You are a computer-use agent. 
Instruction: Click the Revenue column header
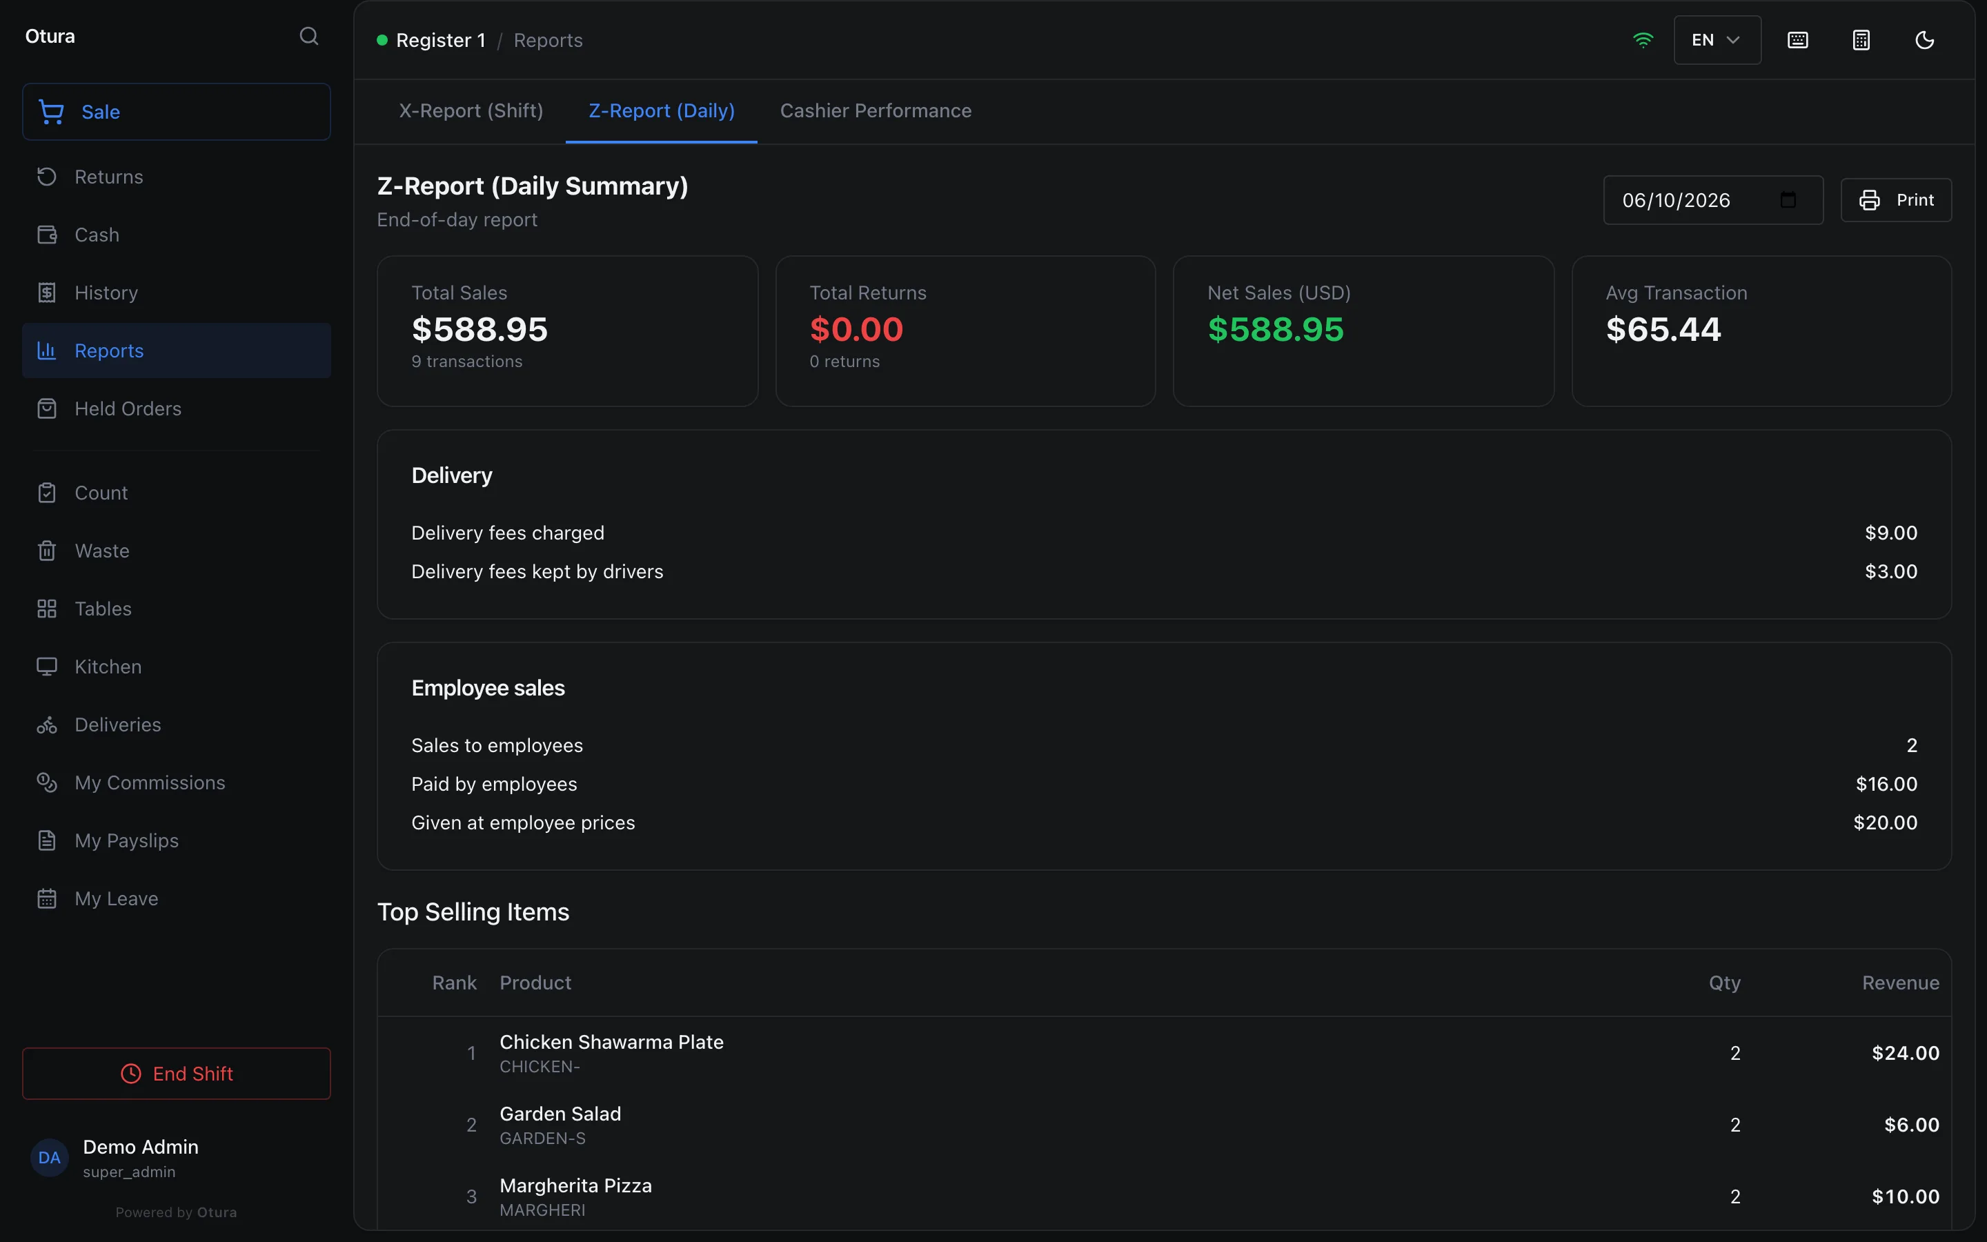1900,983
